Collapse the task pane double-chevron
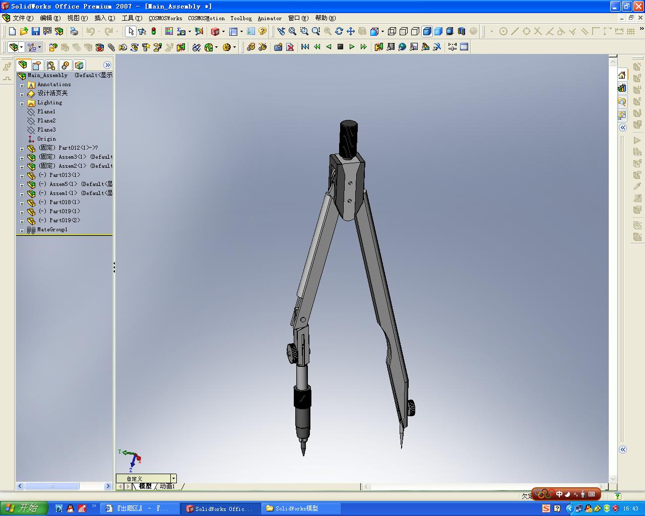 (x=623, y=127)
